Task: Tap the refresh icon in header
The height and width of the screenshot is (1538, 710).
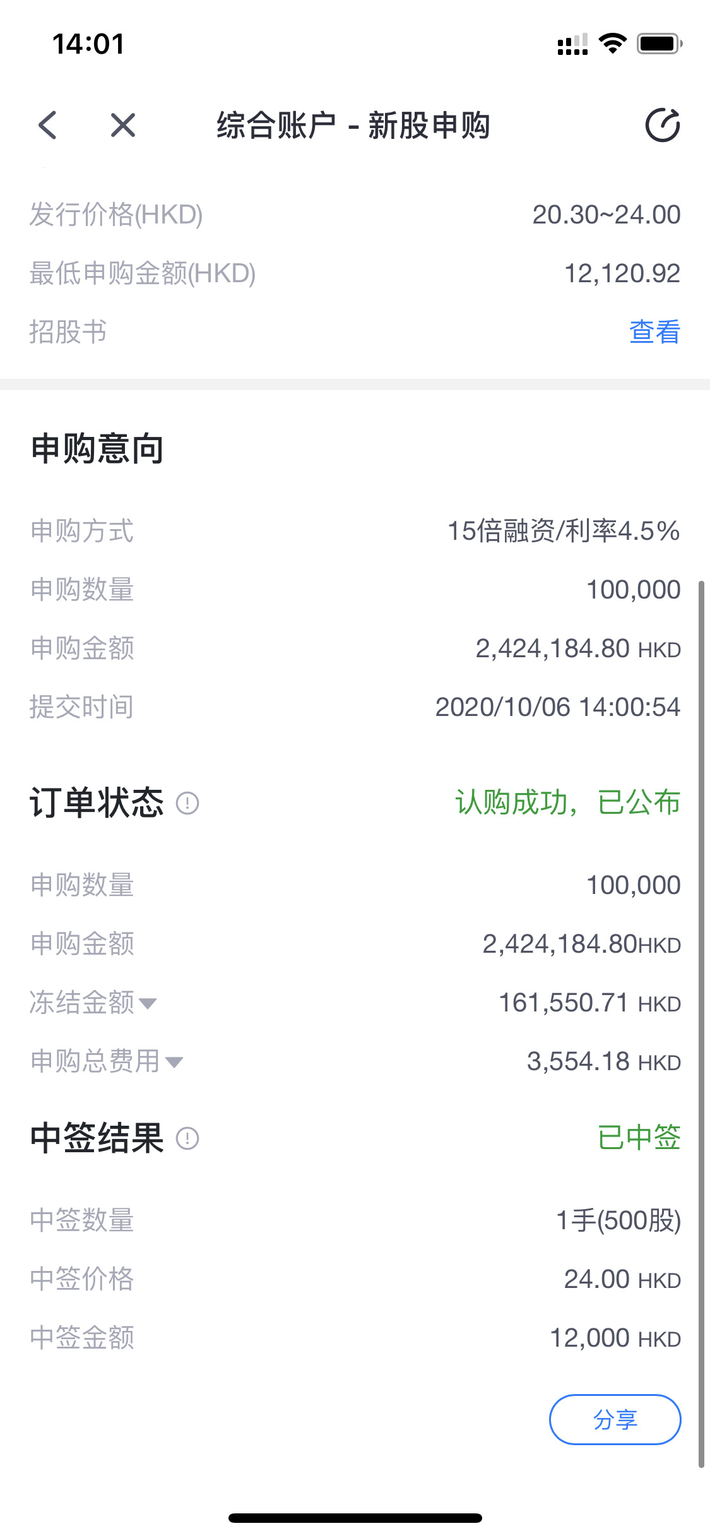Action: (x=663, y=125)
